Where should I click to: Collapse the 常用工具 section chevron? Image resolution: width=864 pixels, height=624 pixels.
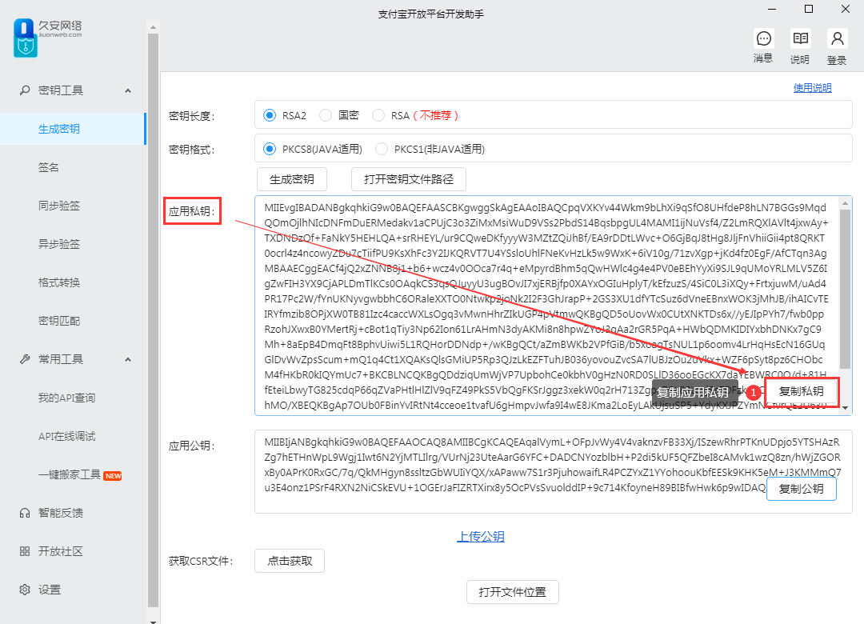coord(128,359)
